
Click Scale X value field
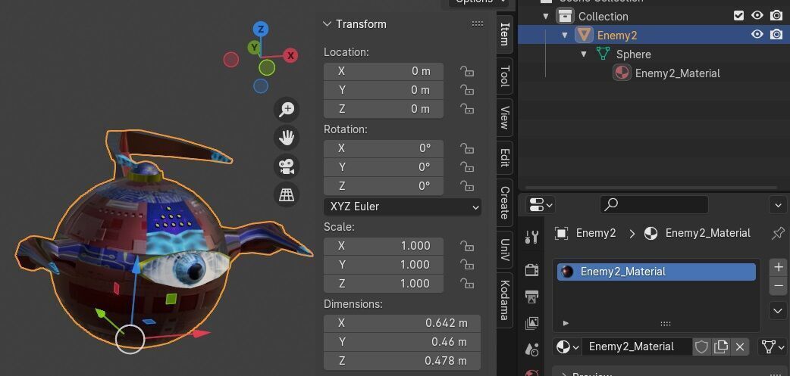coord(384,246)
